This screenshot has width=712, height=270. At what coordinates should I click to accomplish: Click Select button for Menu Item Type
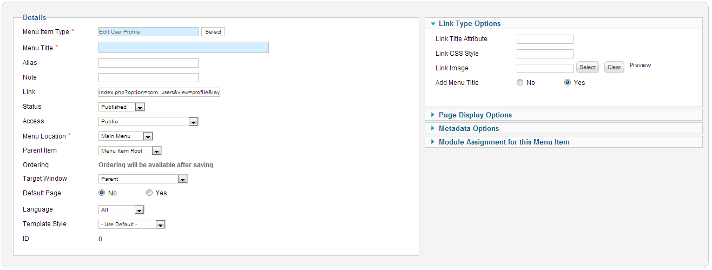[x=213, y=32]
